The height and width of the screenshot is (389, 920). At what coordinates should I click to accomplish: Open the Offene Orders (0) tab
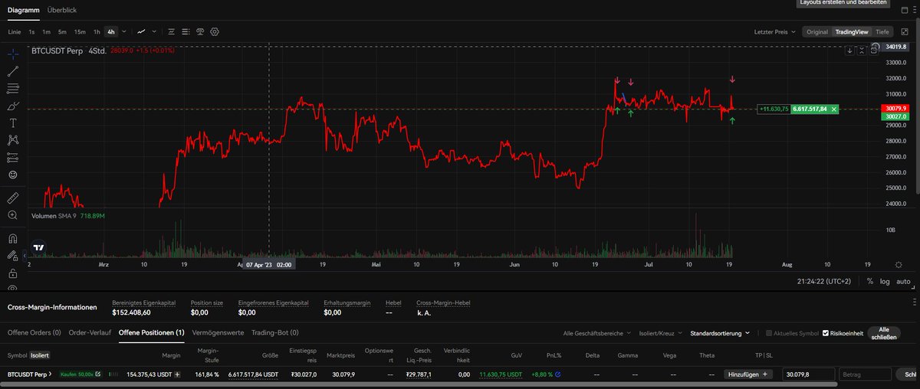(x=34, y=332)
